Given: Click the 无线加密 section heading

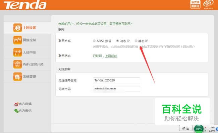Looking at the screenshot, I should pos(64,69).
